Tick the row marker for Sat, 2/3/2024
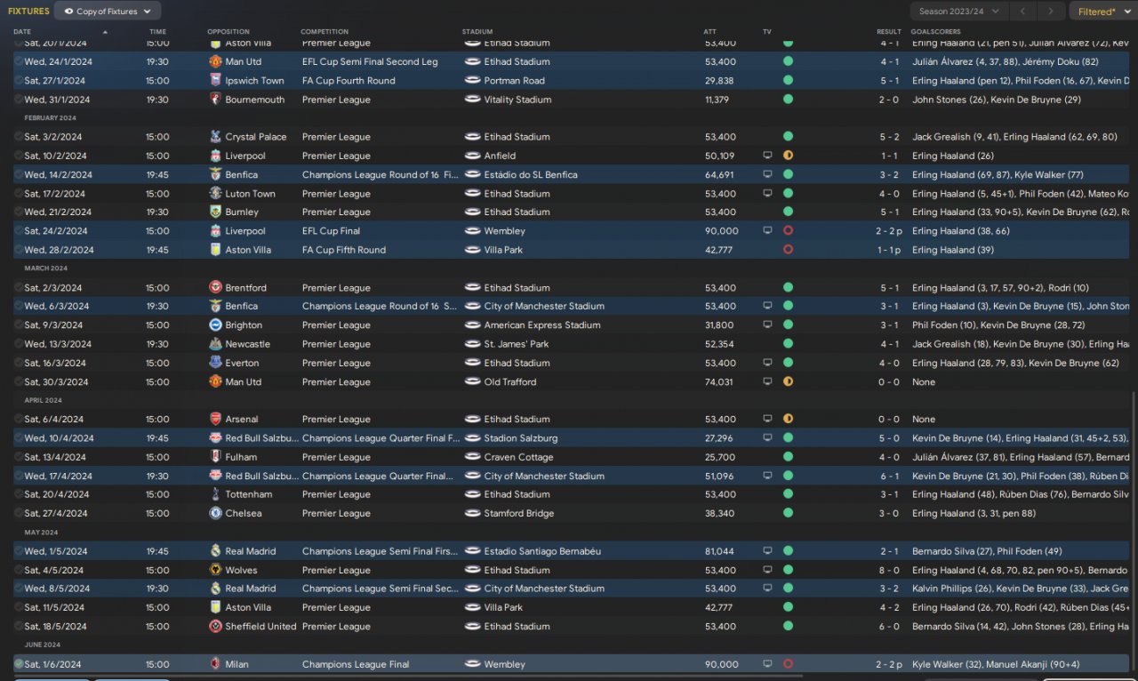The image size is (1138, 681). click(x=19, y=288)
